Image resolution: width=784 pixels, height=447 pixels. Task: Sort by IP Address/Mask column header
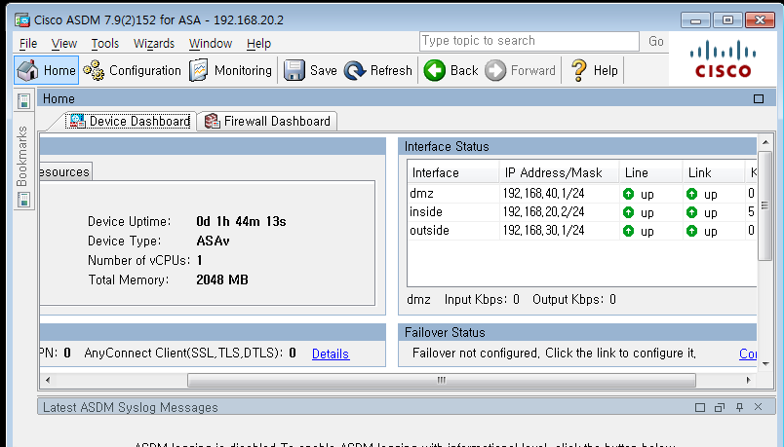tap(559, 172)
